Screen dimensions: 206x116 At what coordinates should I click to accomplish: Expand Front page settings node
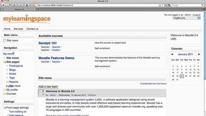(x=5, y=108)
